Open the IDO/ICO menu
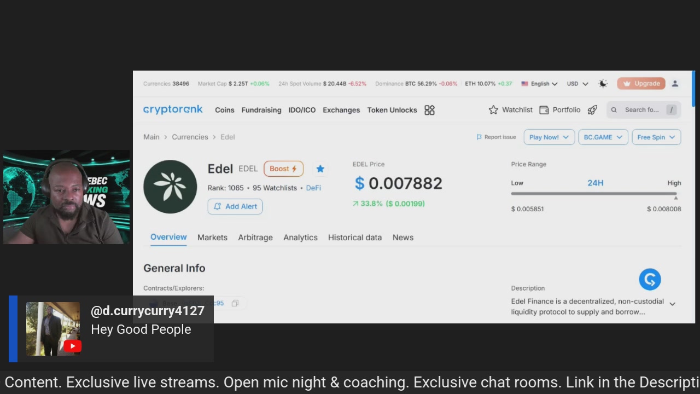The width and height of the screenshot is (700, 394). click(x=302, y=110)
